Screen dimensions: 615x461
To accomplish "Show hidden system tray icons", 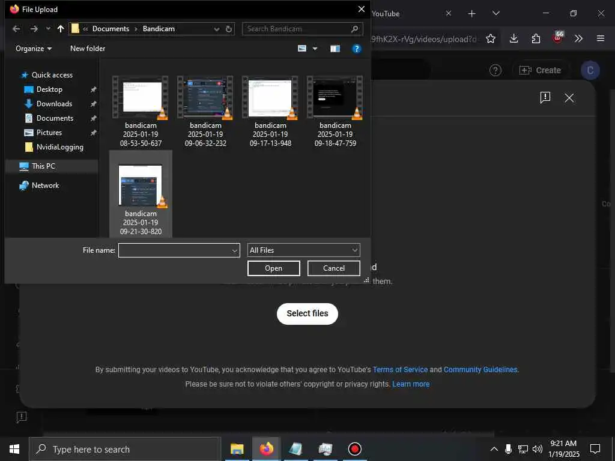I will point(494,449).
